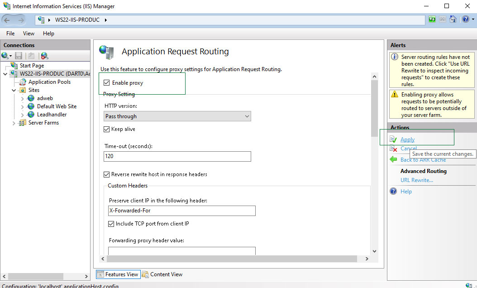Viewport: 477px width, 288px height.
Task: Click the Back navigation arrow
Action: coord(7,20)
